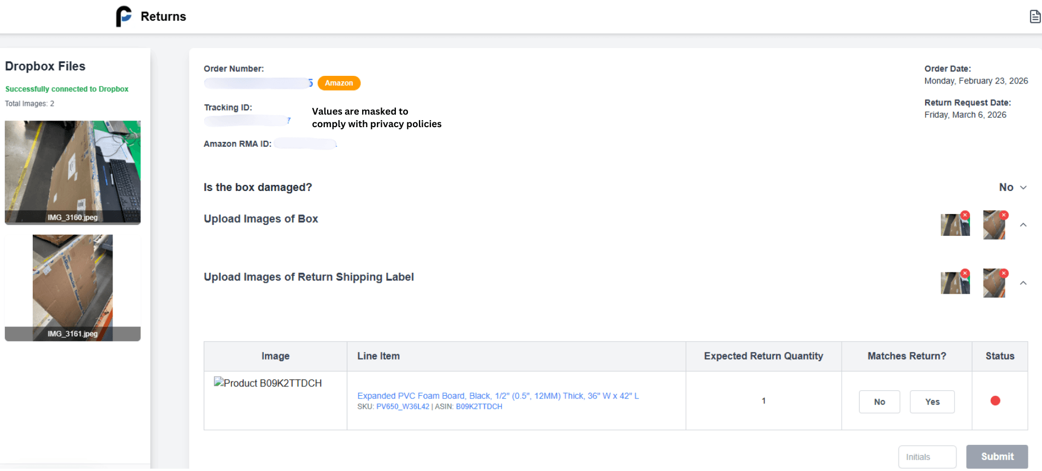The height and width of the screenshot is (471, 1042).
Task: Select Yes for Matches Return
Action: (932, 402)
